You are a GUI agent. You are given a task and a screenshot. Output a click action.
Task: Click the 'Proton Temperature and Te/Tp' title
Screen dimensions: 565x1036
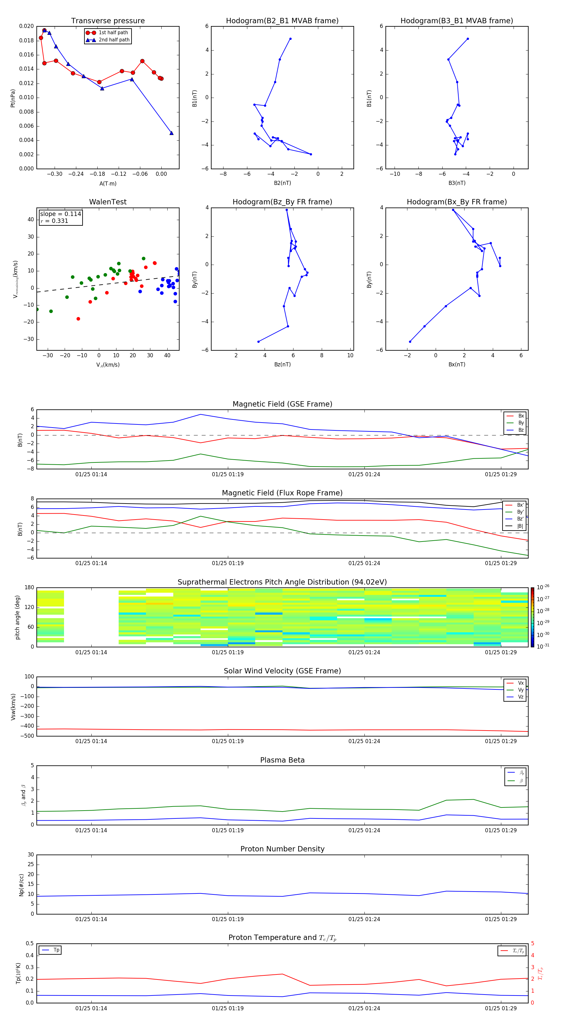[282, 938]
